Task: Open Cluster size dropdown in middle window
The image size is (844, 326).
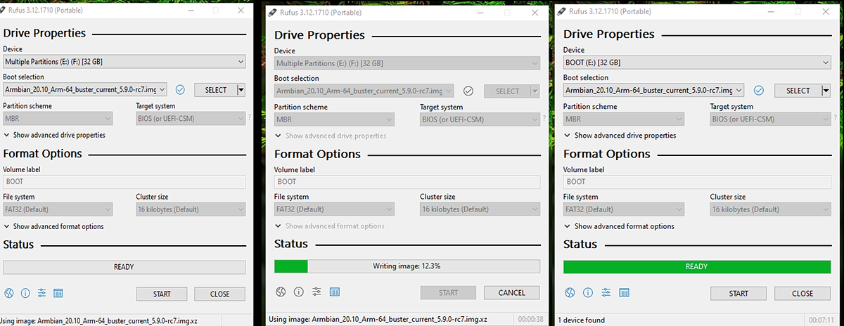Action: click(x=480, y=209)
